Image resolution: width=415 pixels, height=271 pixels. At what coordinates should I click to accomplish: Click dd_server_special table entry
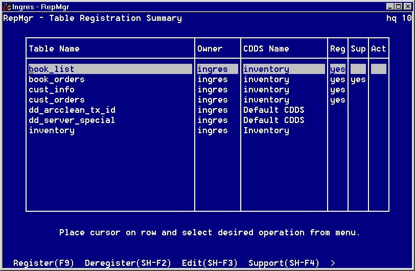click(x=72, y=120)
